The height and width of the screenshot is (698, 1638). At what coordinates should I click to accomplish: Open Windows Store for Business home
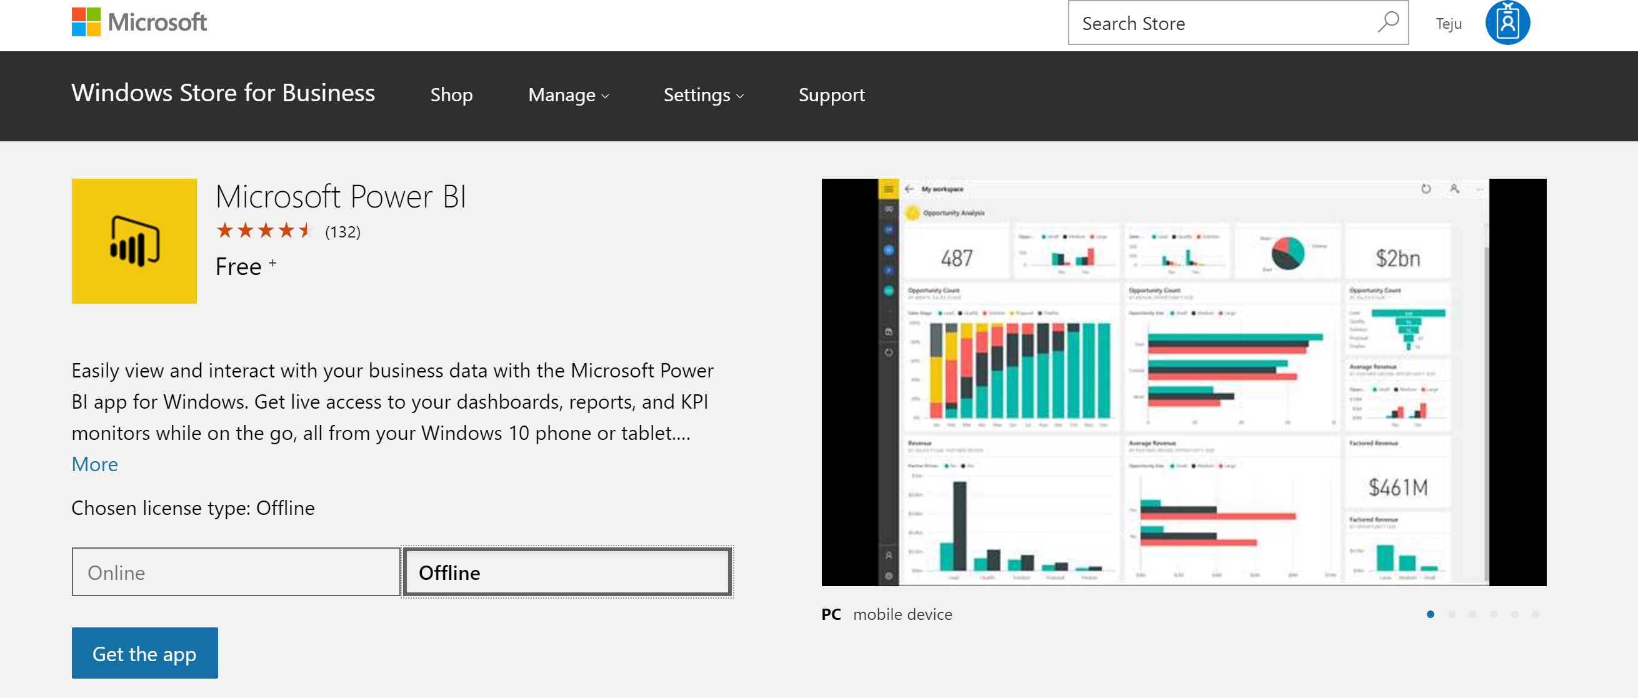223,94
